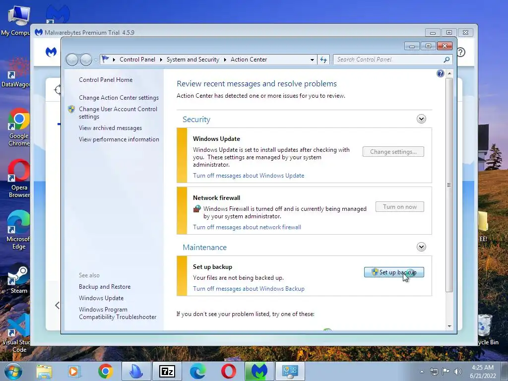This screenshot has width=508, height=381.
Task: Open View performance information
Action: 119,139
